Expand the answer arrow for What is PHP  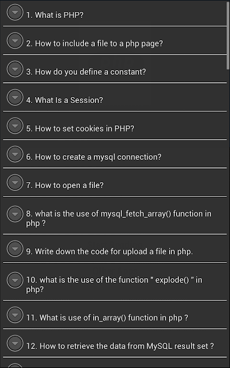[x=15, y=12]
